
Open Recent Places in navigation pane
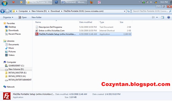point(15,34)
